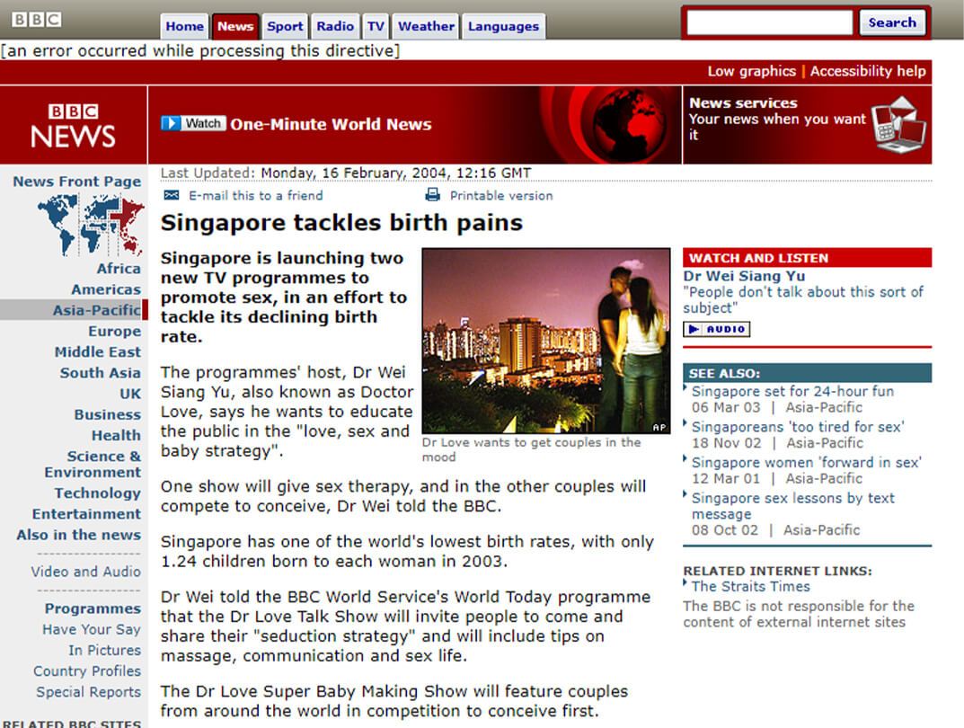Viewport: 964px width, 728px height.
Task: Click the News services devices icon
Action: point(898,125)
